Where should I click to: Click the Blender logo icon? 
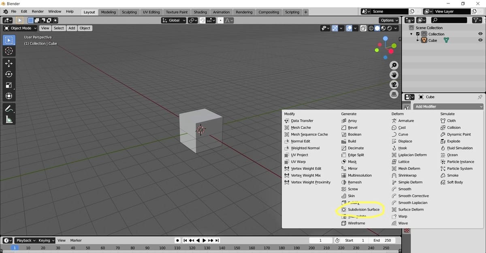5,12
